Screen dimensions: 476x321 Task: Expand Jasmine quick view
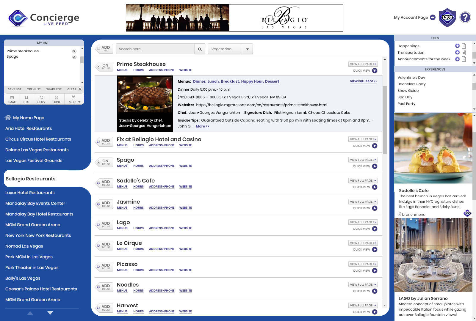[x=375, y=208]
